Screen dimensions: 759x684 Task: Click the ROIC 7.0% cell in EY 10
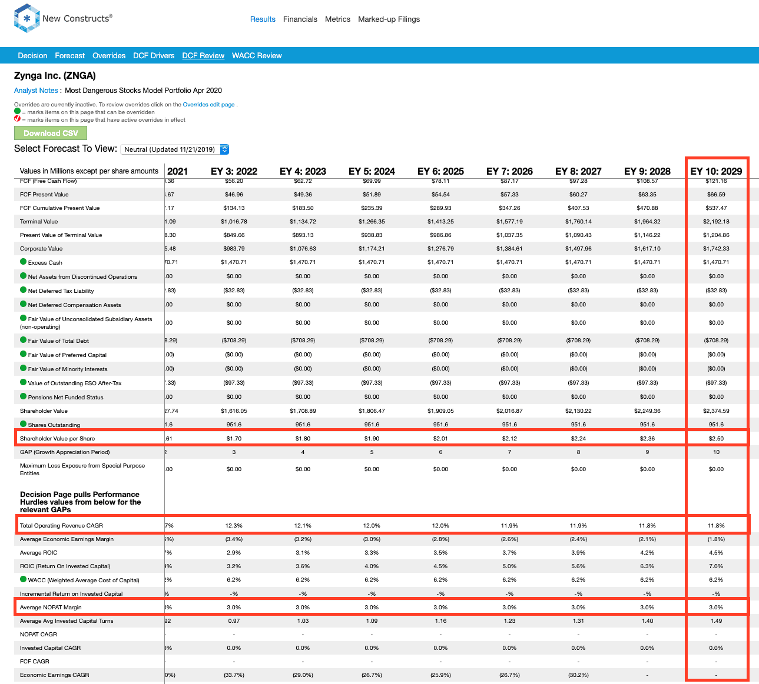click(x=716, y=566)
